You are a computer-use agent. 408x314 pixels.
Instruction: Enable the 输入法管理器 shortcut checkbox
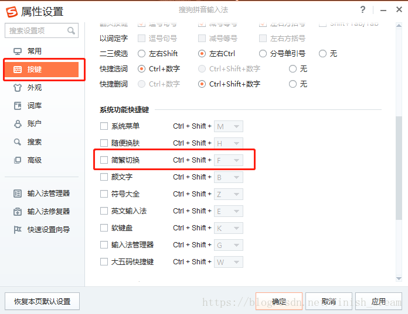(104, 245)
